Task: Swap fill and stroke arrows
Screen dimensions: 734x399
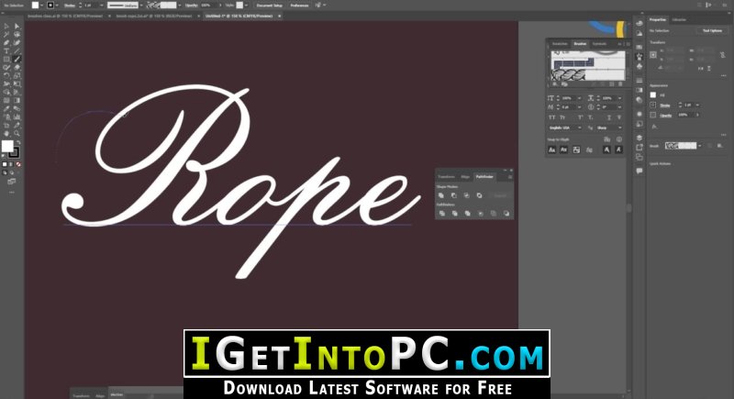Action: [x=18, y=143]
